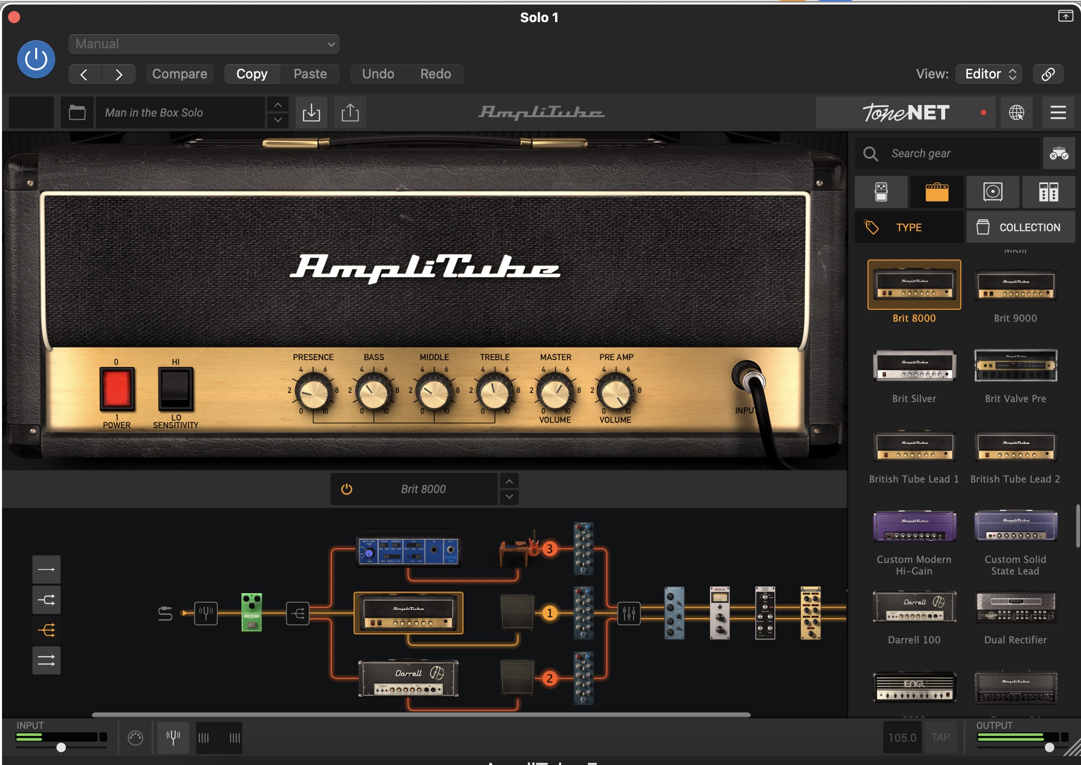Screen dimensions: 1081x765
Task: Select the three-way split routing icon
Action: click(x=46, y=630)
